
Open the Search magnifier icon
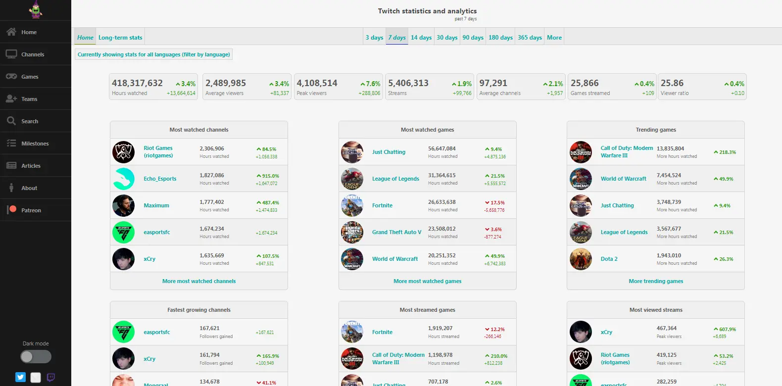tap(11, 121)
